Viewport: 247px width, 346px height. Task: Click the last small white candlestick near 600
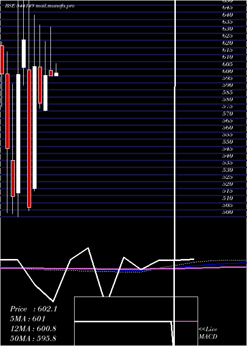coord(56,74)
